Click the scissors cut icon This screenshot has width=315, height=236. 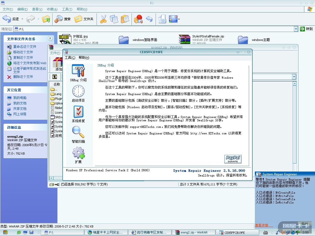point(103,19)
